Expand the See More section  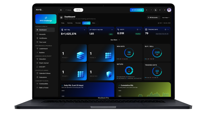coord(115,40)
